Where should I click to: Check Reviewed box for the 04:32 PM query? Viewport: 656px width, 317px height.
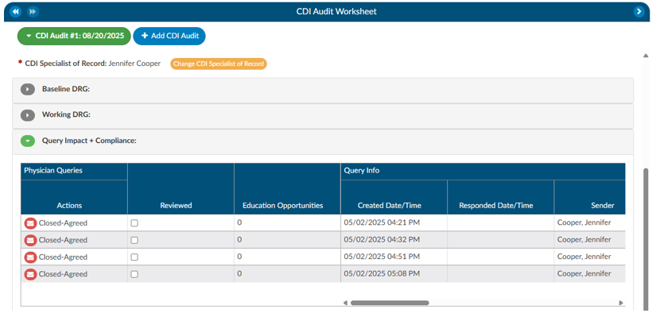pyautogui.click(x=134, y=241)
